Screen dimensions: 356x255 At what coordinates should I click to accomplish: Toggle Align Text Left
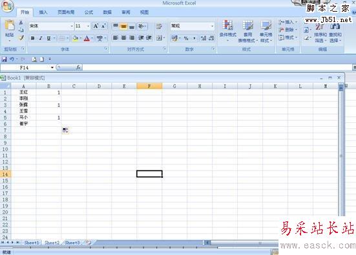pos(116,38)
